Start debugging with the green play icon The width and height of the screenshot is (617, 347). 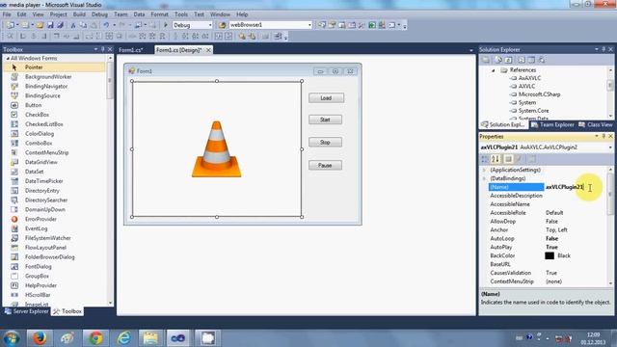(166, 25)
